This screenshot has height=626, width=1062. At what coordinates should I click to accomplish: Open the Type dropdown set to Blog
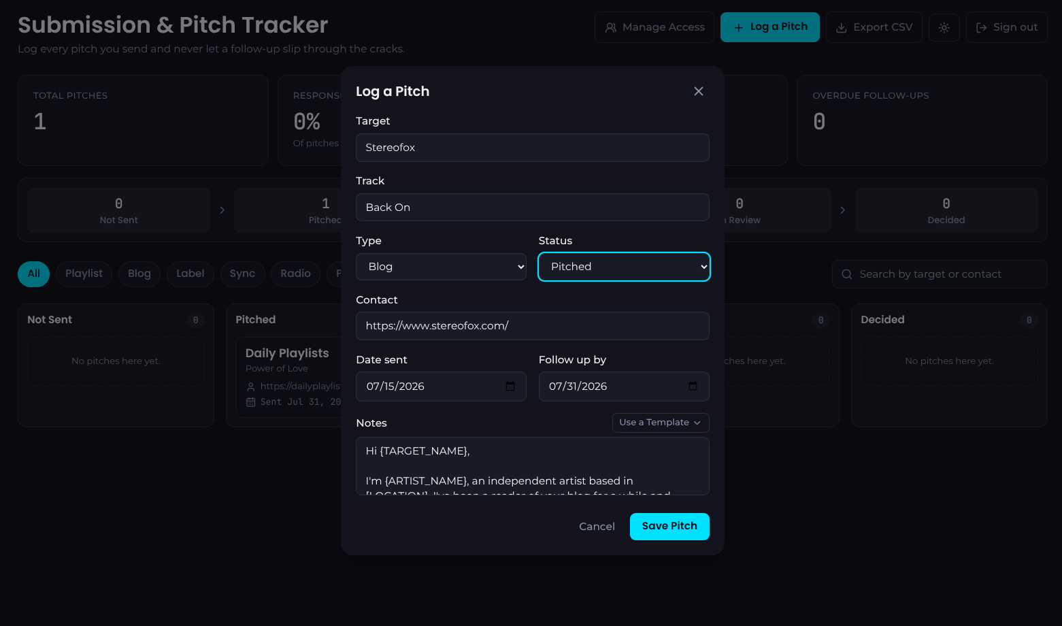tap(441, 267)
